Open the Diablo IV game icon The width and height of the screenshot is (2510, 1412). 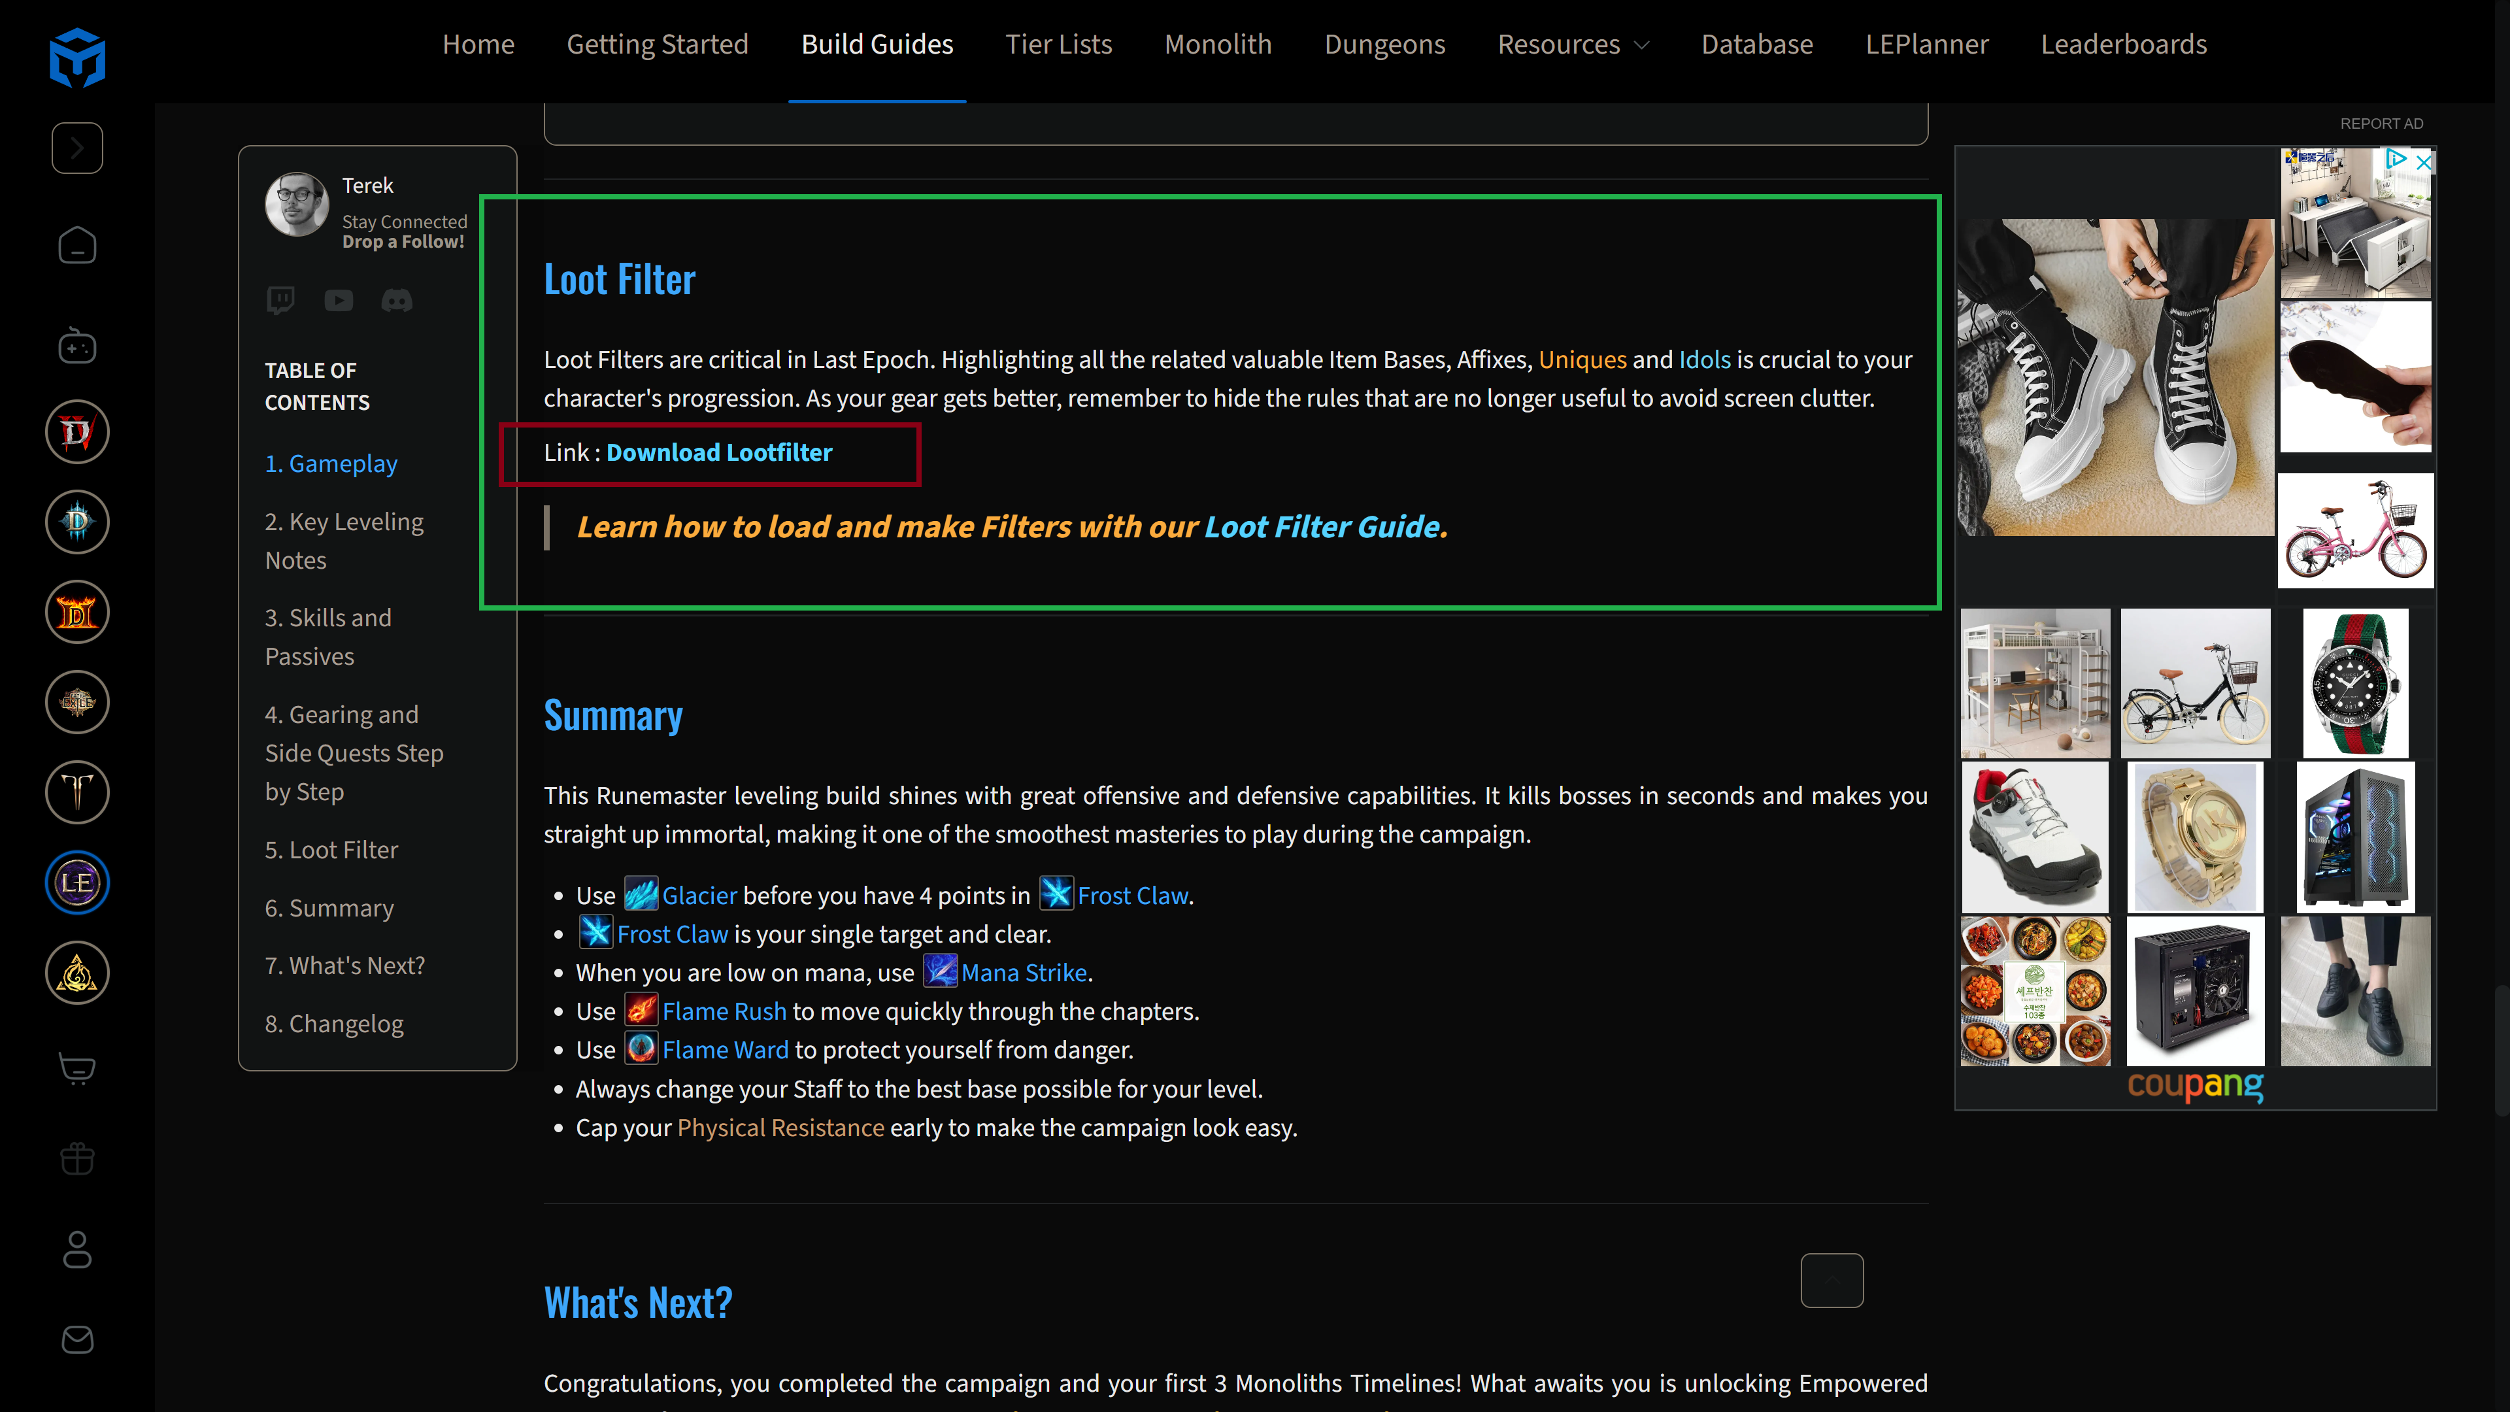pos(77,431)
